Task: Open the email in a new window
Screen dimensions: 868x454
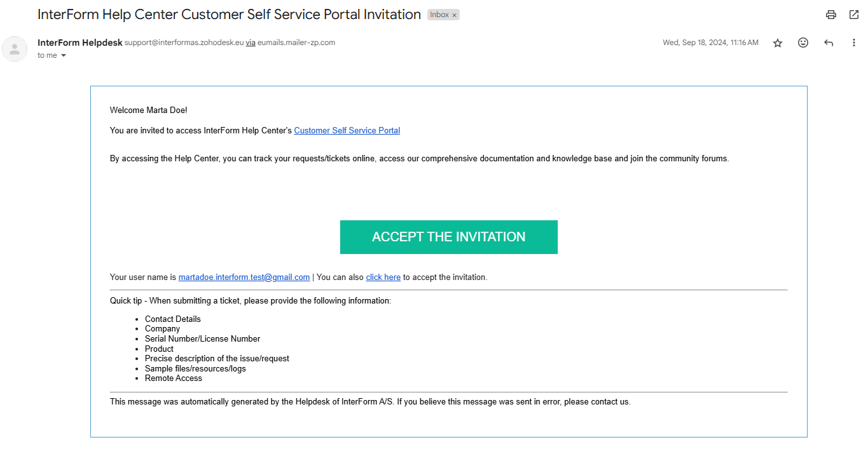Action: click(854, 15)
